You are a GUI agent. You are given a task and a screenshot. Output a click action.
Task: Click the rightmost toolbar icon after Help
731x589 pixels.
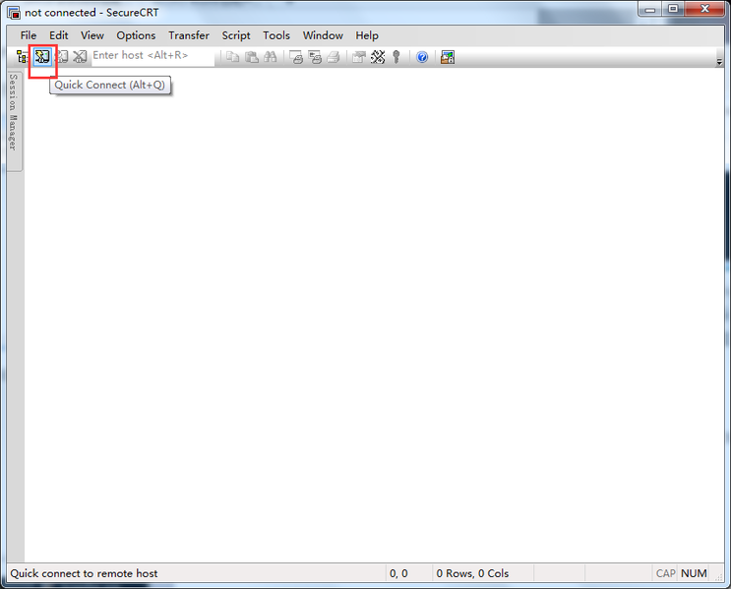(x=448, y=57)
